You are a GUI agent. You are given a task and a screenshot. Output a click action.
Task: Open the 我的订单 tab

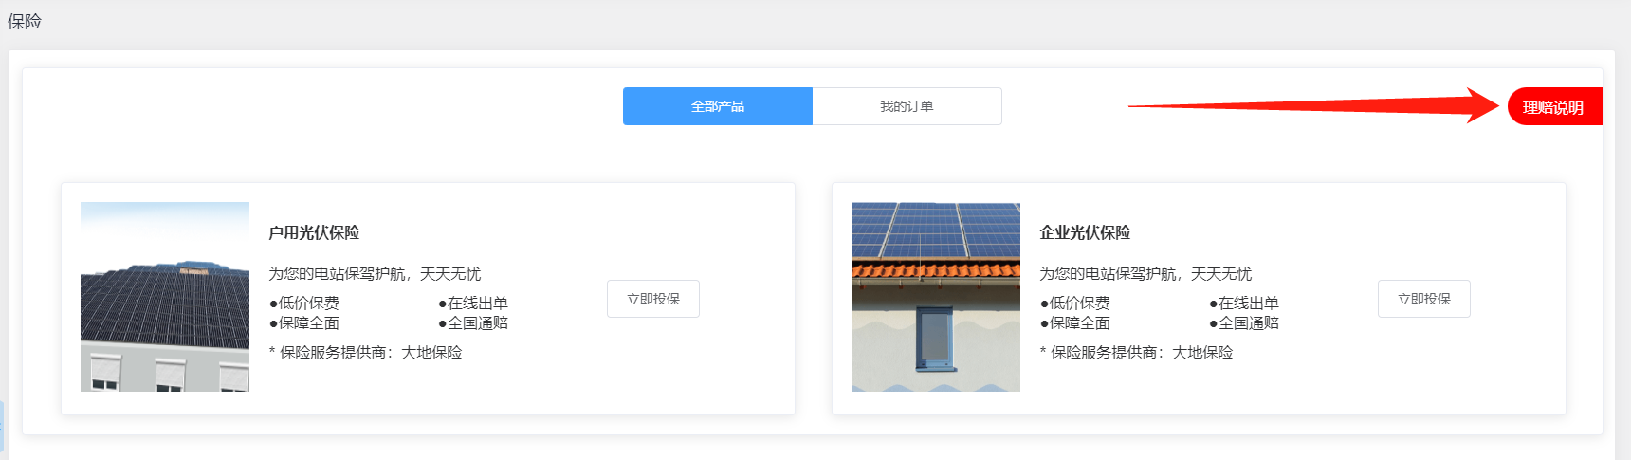point(907,106)
